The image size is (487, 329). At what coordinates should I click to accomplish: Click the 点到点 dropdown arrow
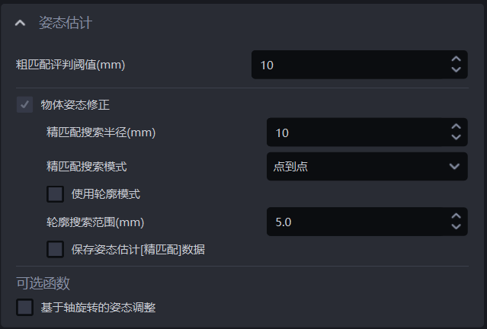[x=454, y=166]
